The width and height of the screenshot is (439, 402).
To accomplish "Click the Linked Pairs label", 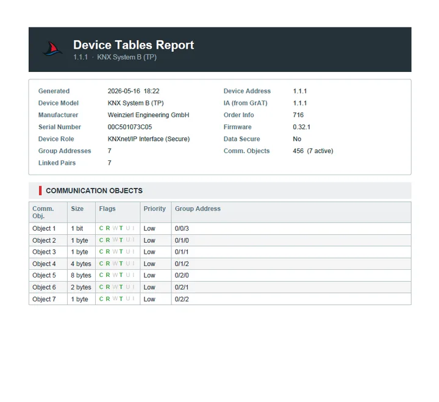I will [x=57, y=163].
